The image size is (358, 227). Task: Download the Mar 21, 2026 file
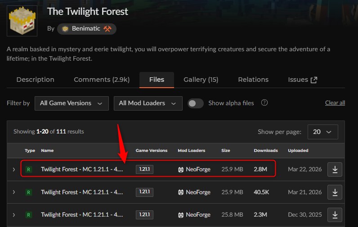(x=335, y=192)
